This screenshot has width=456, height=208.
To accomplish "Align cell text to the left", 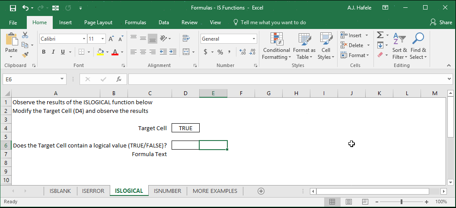I will point(133,52).
